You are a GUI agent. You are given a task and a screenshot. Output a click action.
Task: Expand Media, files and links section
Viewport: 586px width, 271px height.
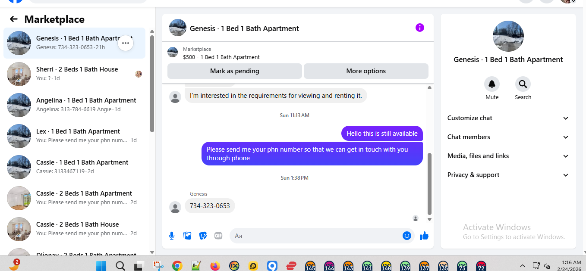pyautogui.click(x=508, y=156)
